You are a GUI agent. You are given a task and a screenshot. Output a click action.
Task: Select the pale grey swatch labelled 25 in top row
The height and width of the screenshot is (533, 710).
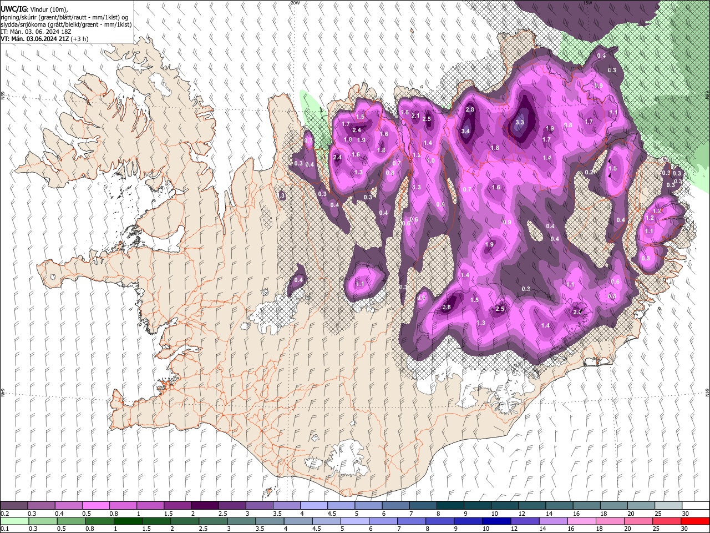coord(667,506)
